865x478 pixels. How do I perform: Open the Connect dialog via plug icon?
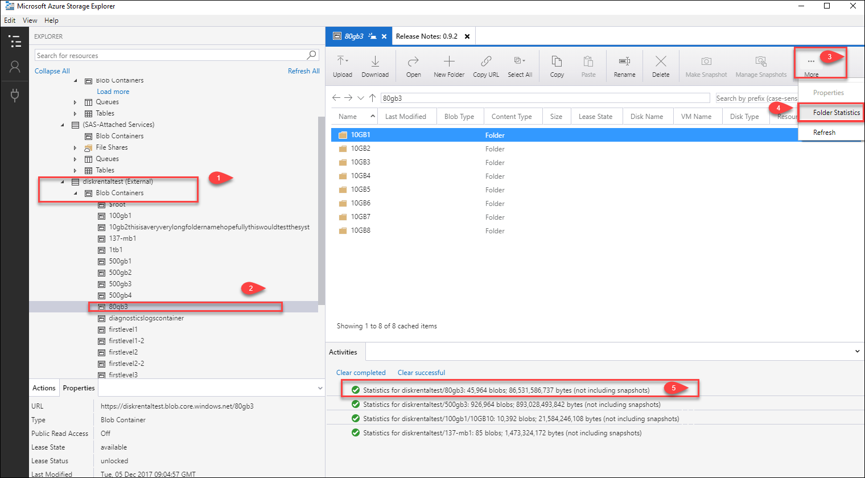(14, 94)
